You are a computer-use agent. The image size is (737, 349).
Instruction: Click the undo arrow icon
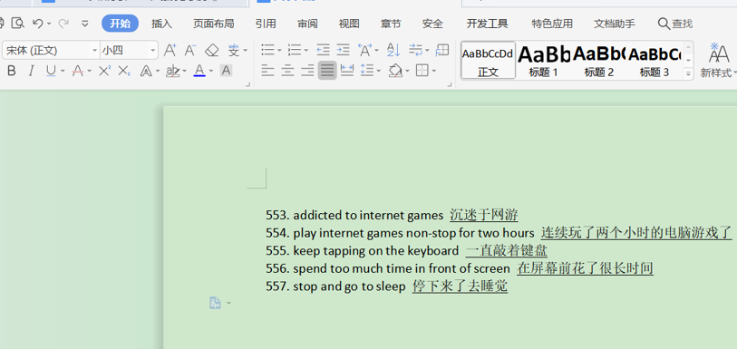(x=37, y=23)
